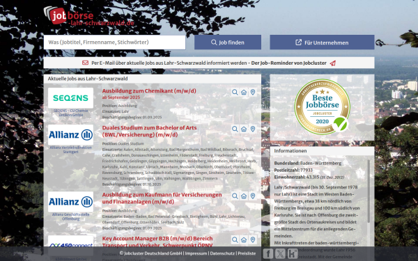Open Facebook icon in footer
This screenshot has width=418, height=261.
coord(268,253)
